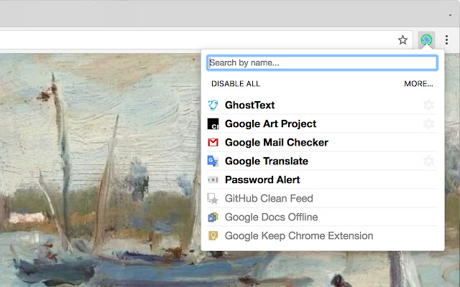Disable the Google Art Project extension
460x287 pixels.
(x=270, y=124)
